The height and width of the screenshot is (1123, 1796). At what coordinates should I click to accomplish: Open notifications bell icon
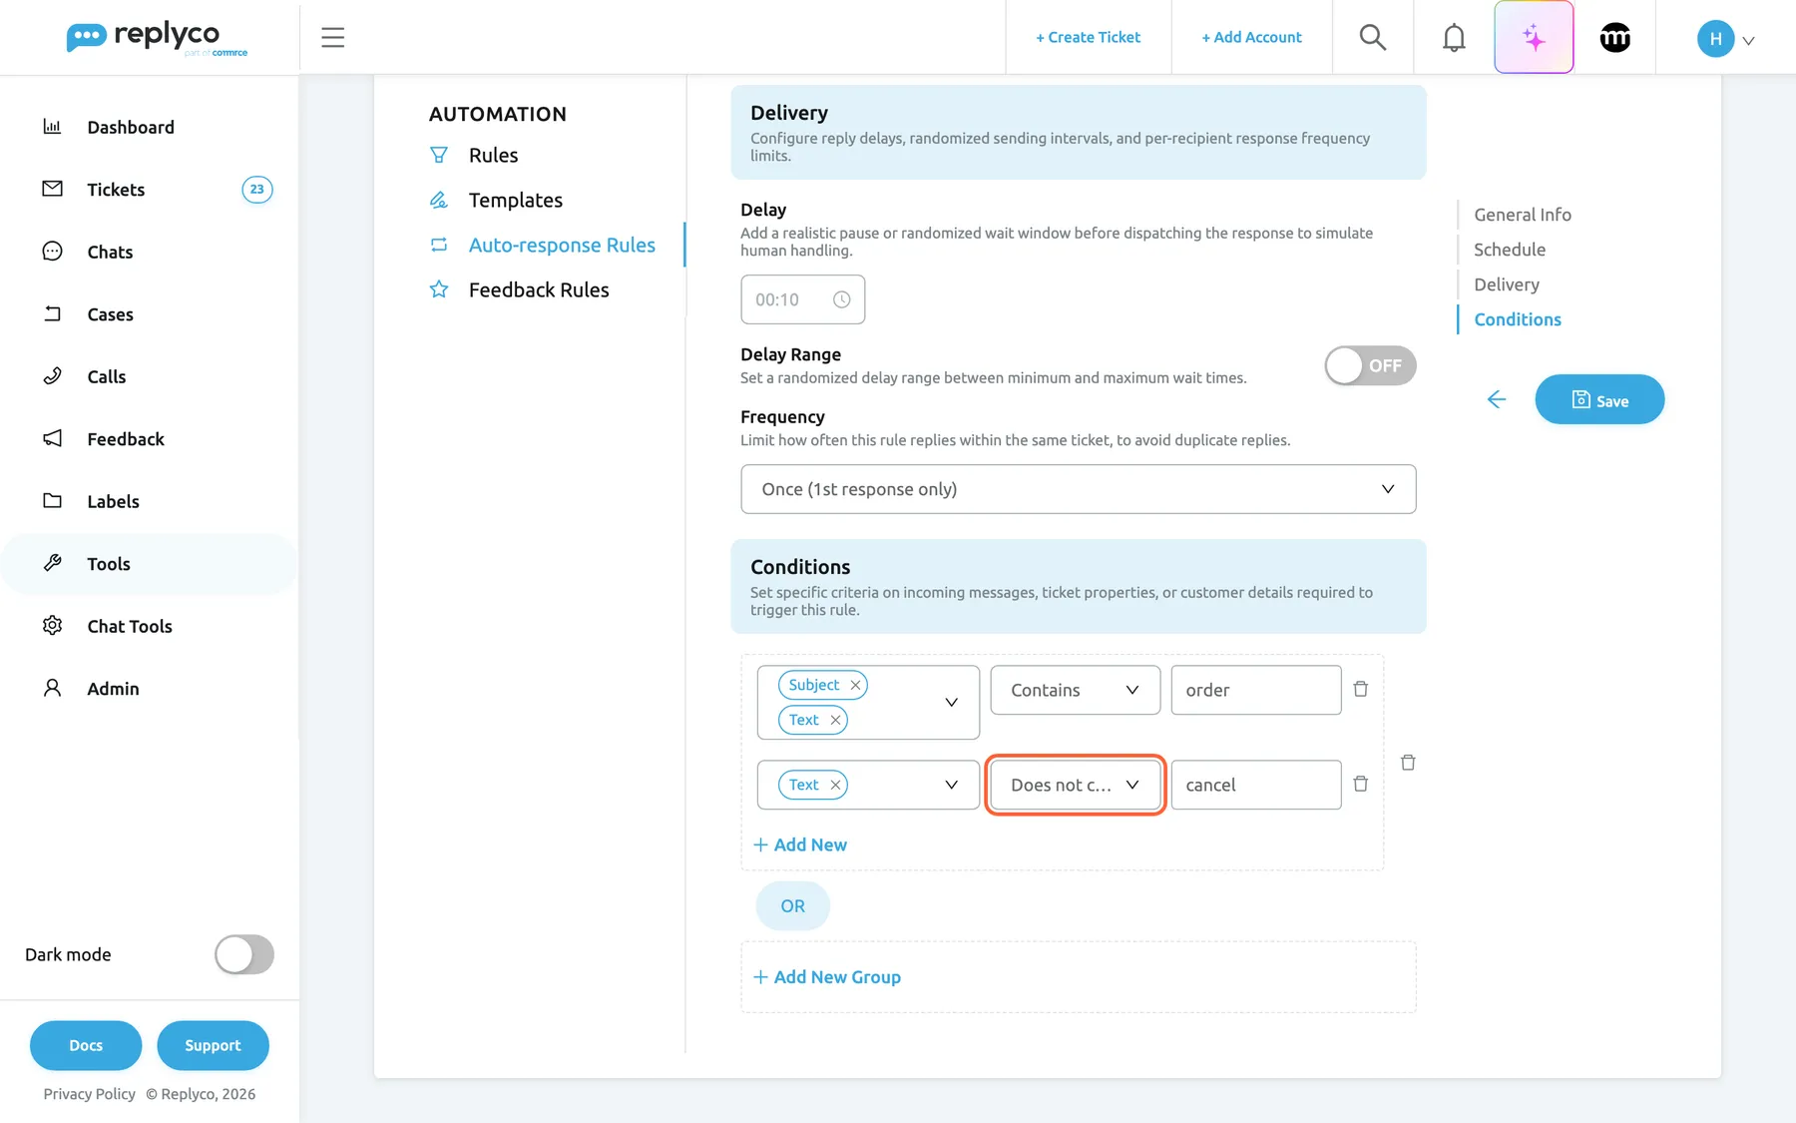(x=1454, y=38)
